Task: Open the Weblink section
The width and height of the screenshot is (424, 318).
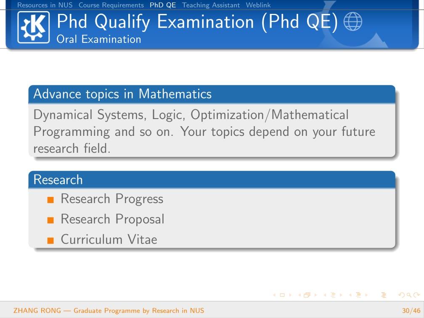Action: coord(258,5)
